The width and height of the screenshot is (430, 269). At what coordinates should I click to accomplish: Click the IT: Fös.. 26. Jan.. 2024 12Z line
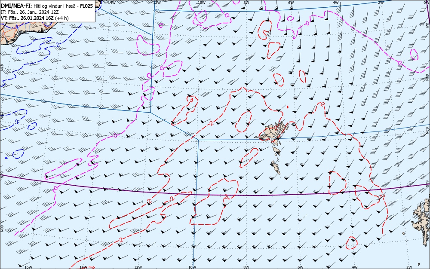(30, 12)
